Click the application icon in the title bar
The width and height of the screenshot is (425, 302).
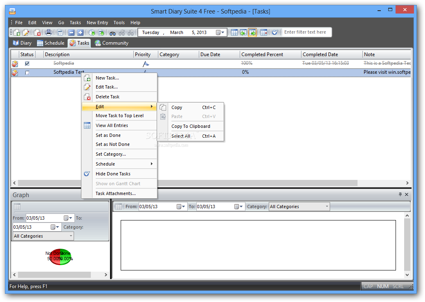point(12,11)
